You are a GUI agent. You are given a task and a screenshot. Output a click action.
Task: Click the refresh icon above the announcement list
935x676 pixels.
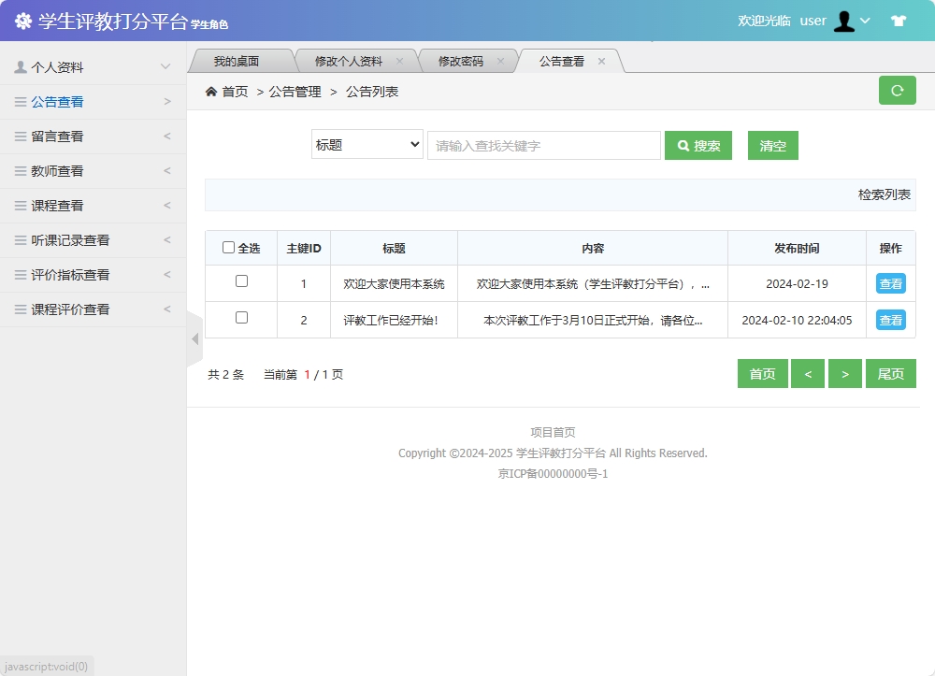coord(897,91)
